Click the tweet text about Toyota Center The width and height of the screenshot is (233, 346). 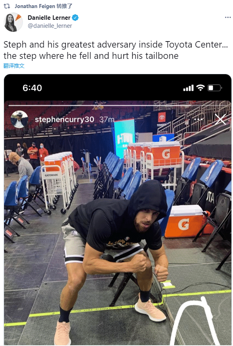tap(116, 50)
